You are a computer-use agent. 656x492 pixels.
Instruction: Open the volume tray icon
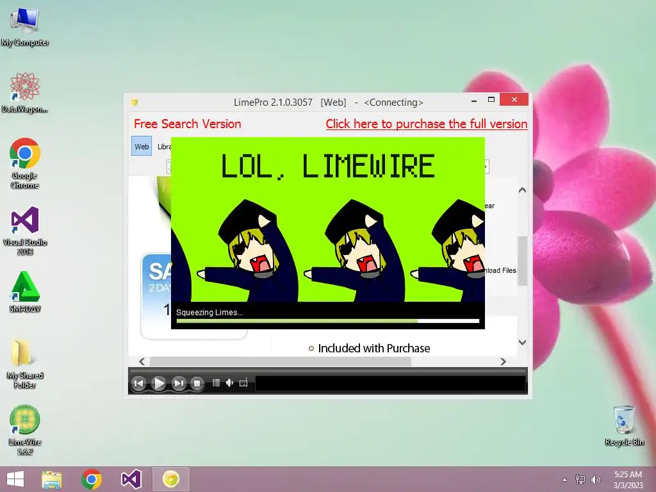(595, 480)
